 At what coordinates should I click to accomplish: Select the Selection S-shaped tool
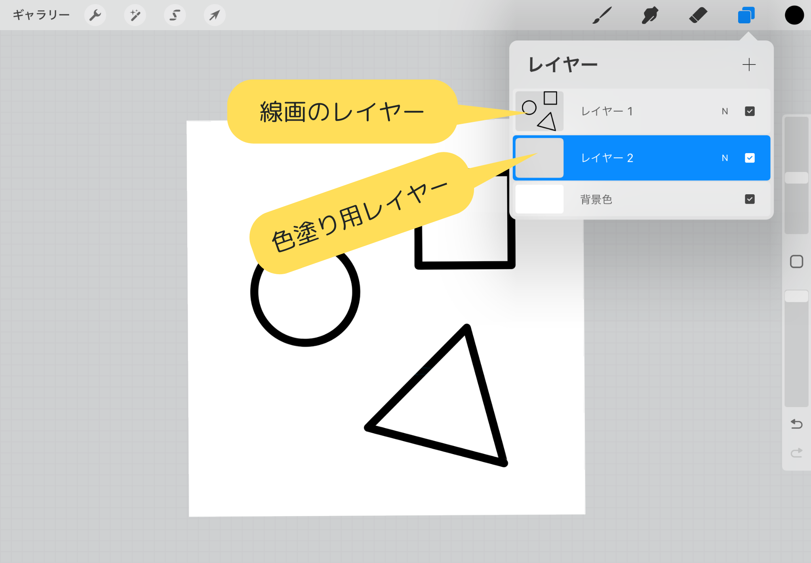pos(175,15)
